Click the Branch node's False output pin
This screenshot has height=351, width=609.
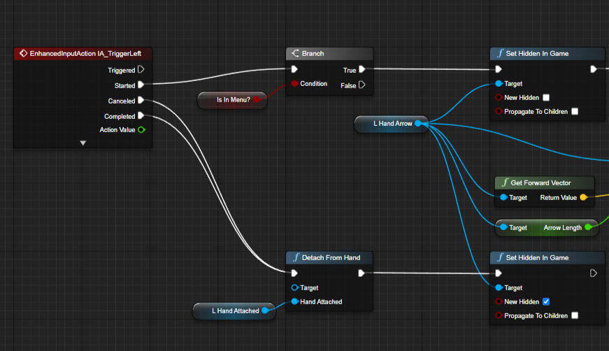click(361, 85)
